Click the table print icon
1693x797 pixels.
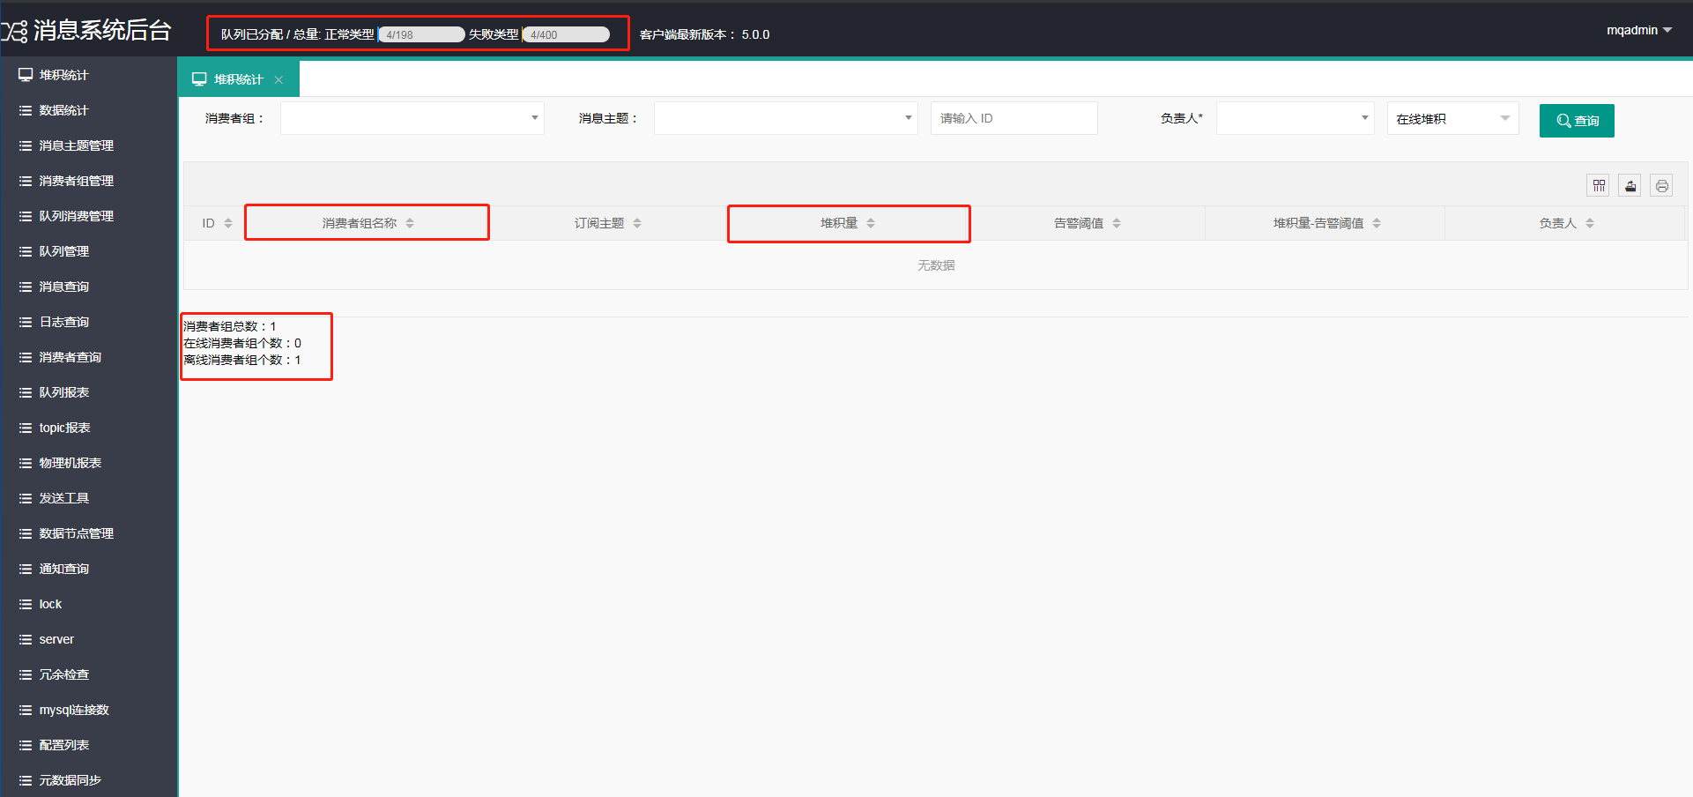click(x=1662, y=185)
